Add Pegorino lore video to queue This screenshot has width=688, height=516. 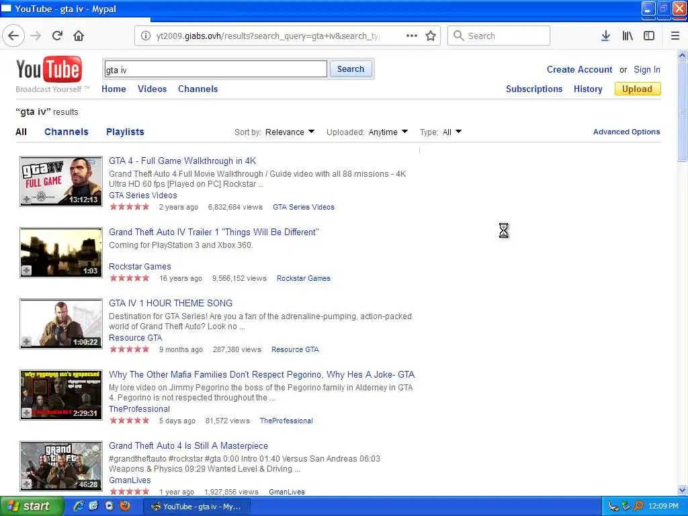[x=27, y=413]
